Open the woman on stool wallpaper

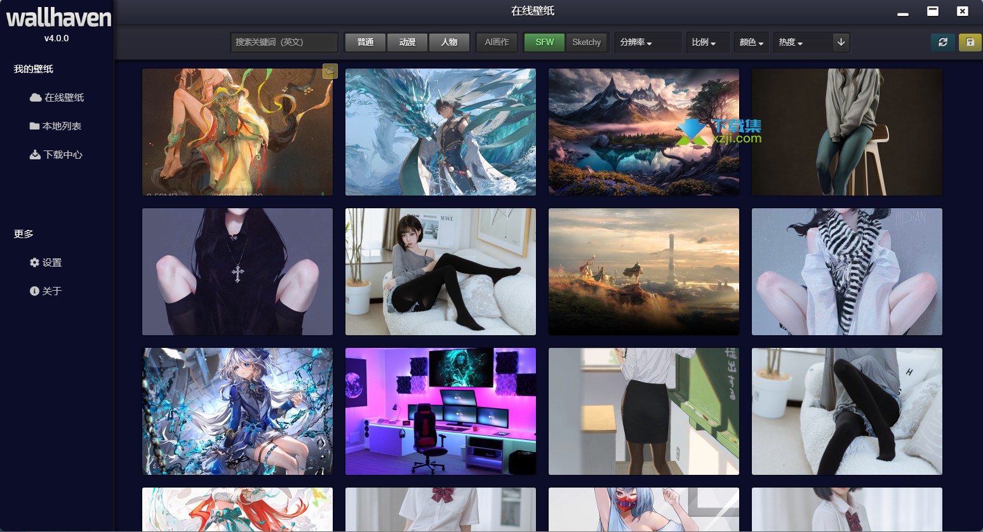847,132
